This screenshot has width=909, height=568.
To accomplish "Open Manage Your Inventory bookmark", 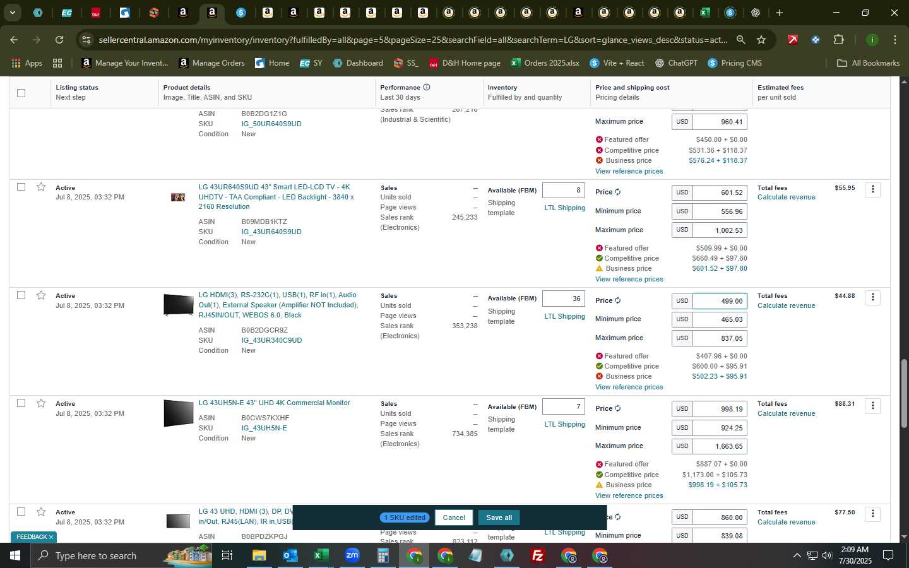I will point(125,63).
